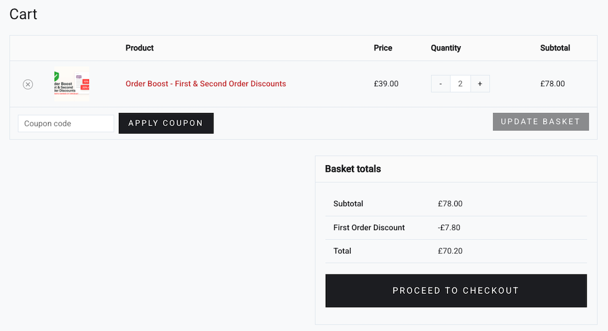
Task: Click the £70.20 total amount
Action: point(450,251)
